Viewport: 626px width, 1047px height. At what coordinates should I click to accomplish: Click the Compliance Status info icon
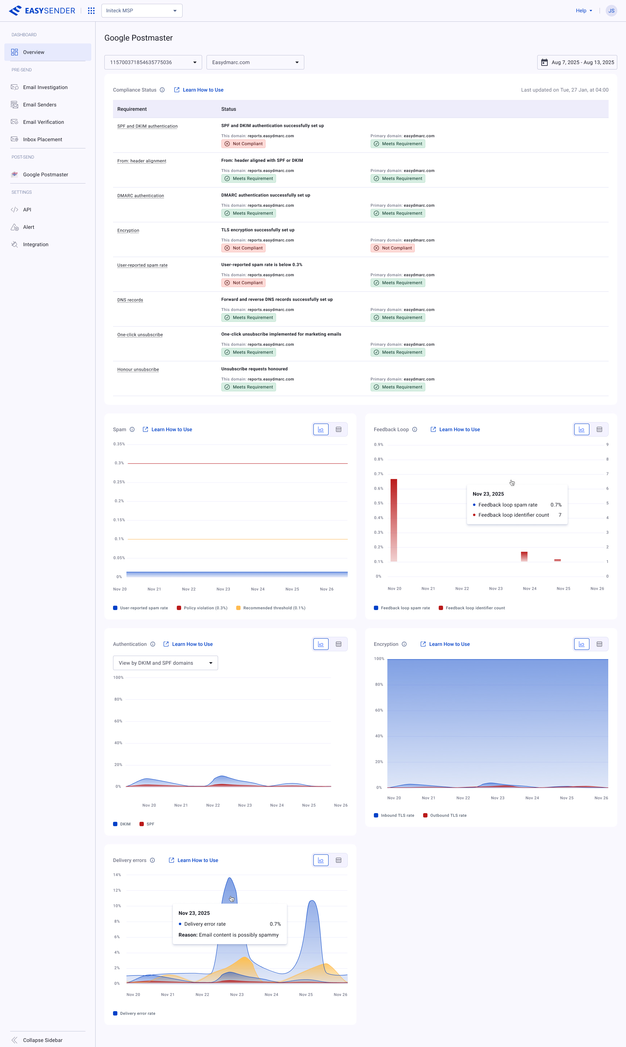162,90
